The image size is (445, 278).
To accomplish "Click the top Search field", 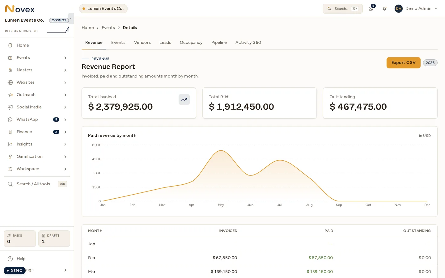I will pos(343,9).
